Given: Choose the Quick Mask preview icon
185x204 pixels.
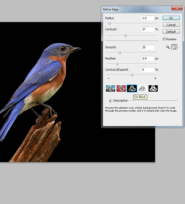Looking at the screenshot, I should [121, 88].
